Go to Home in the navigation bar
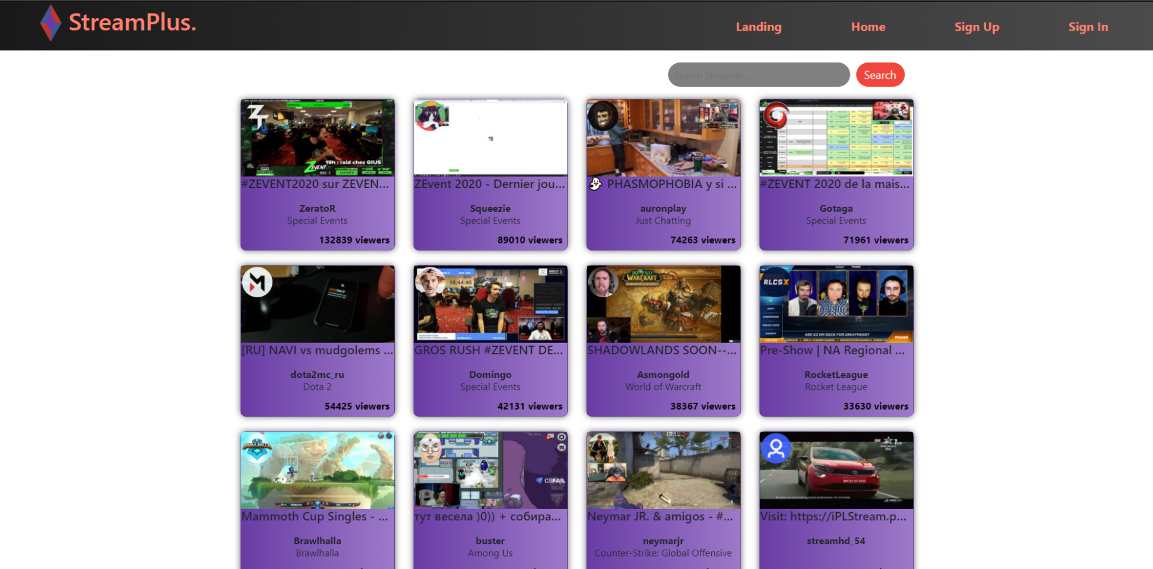Screen dimensions: 1153x569 [x=868, y=27]
